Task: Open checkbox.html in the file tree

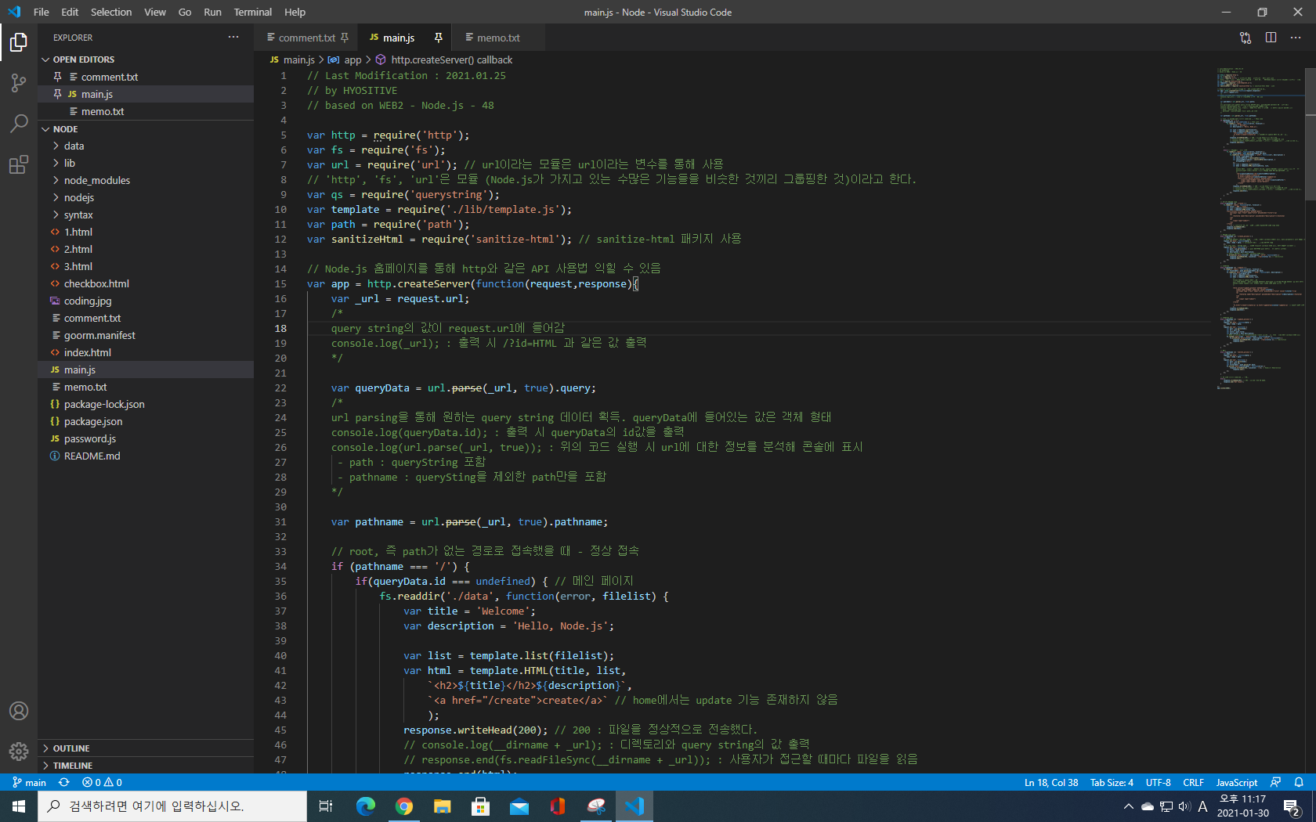Action: (146, 283)
